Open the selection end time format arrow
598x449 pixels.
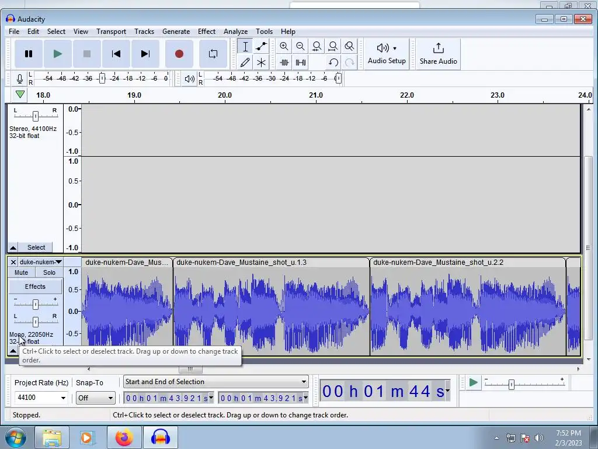coord(305,398)
